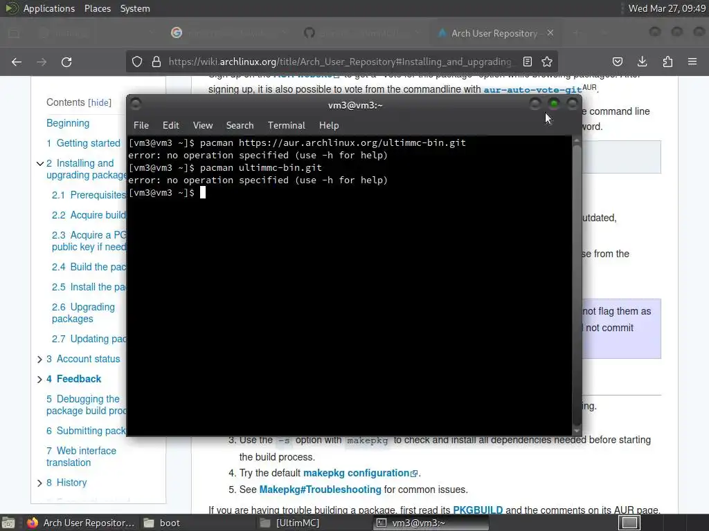Go to 2.7 Updating packages
This screenshot has height=531, width=709.
click(x=89, y=339)
